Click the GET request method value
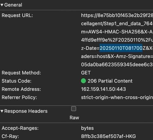The width and height of the screenshot is (153, 140). (86, 73)
